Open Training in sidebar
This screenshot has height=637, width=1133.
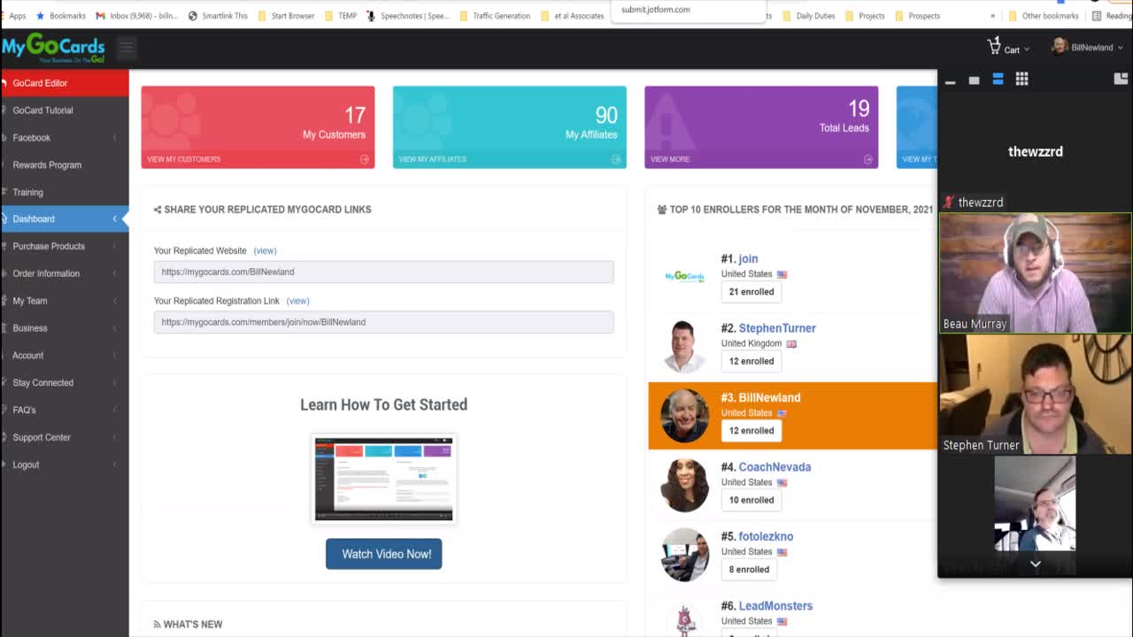(64, 192)
